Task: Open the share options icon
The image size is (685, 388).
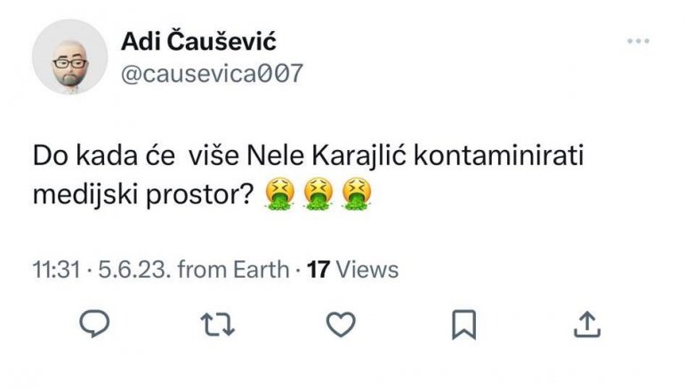Action: [x=585, y=326]
